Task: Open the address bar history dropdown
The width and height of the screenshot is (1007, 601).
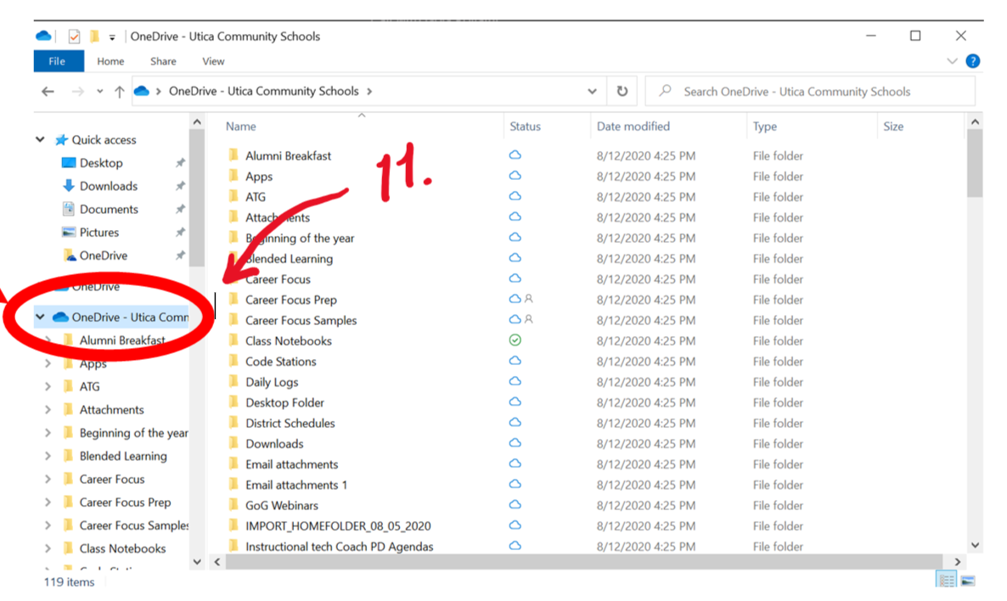Action: pos(592,92)
